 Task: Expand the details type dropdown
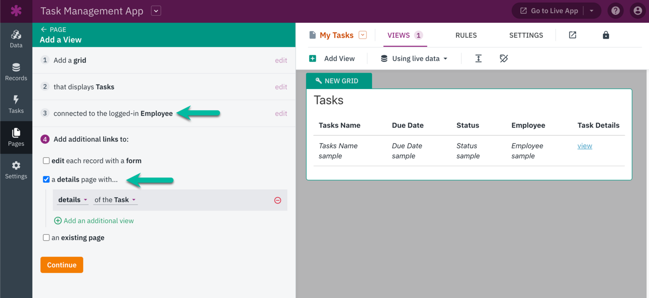tap(72, 199)
